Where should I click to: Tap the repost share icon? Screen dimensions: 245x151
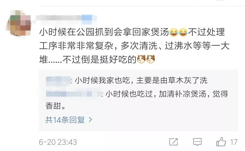click(174, 142)
